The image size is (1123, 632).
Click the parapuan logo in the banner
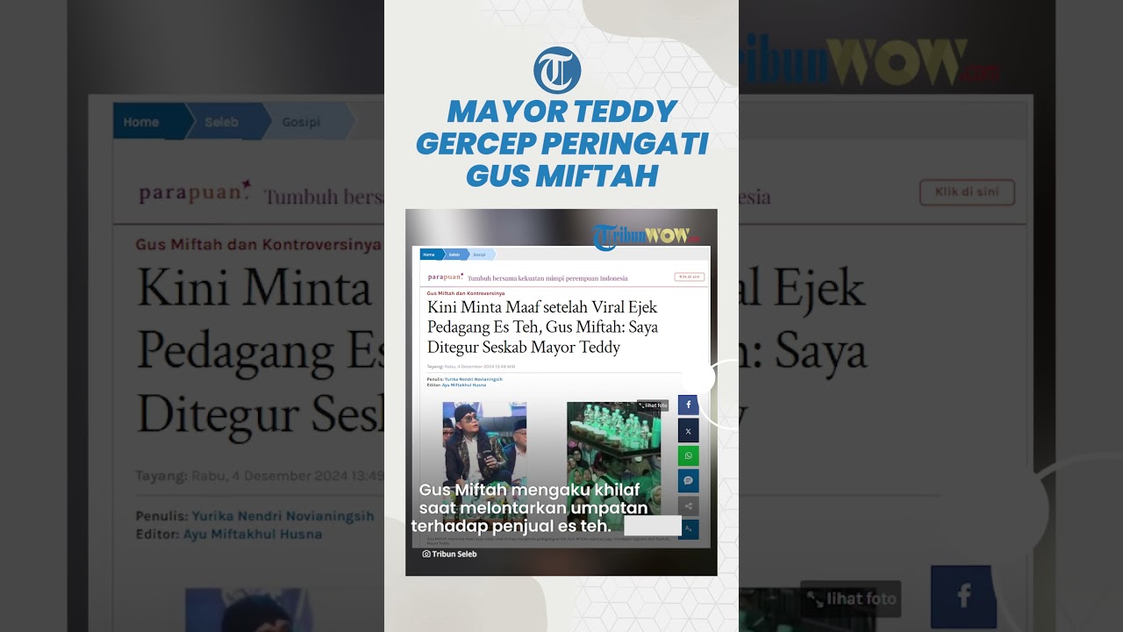[445, 276]
